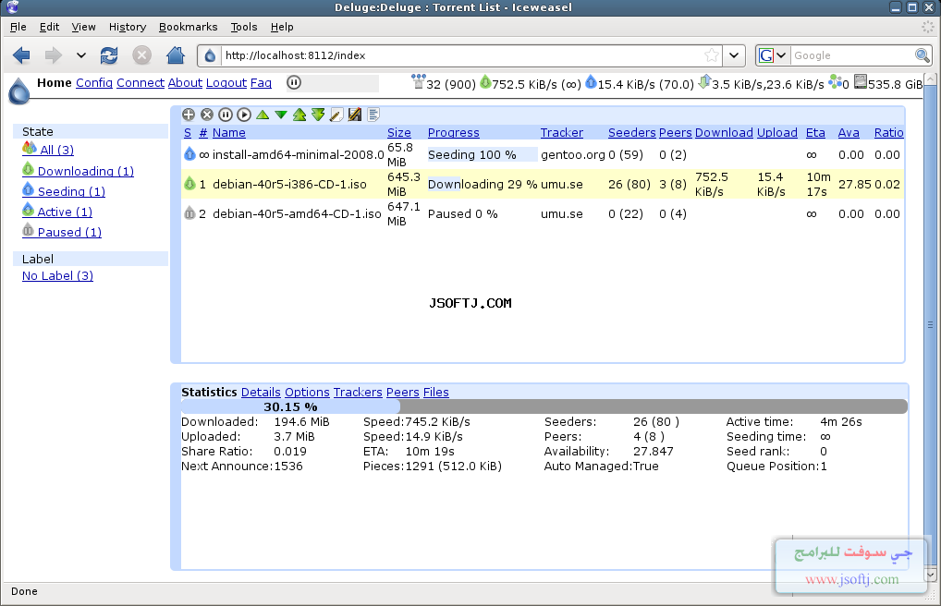Click the DHT nodes icon
This screenshot has height=606, width=941.
(x=835, y=81)
